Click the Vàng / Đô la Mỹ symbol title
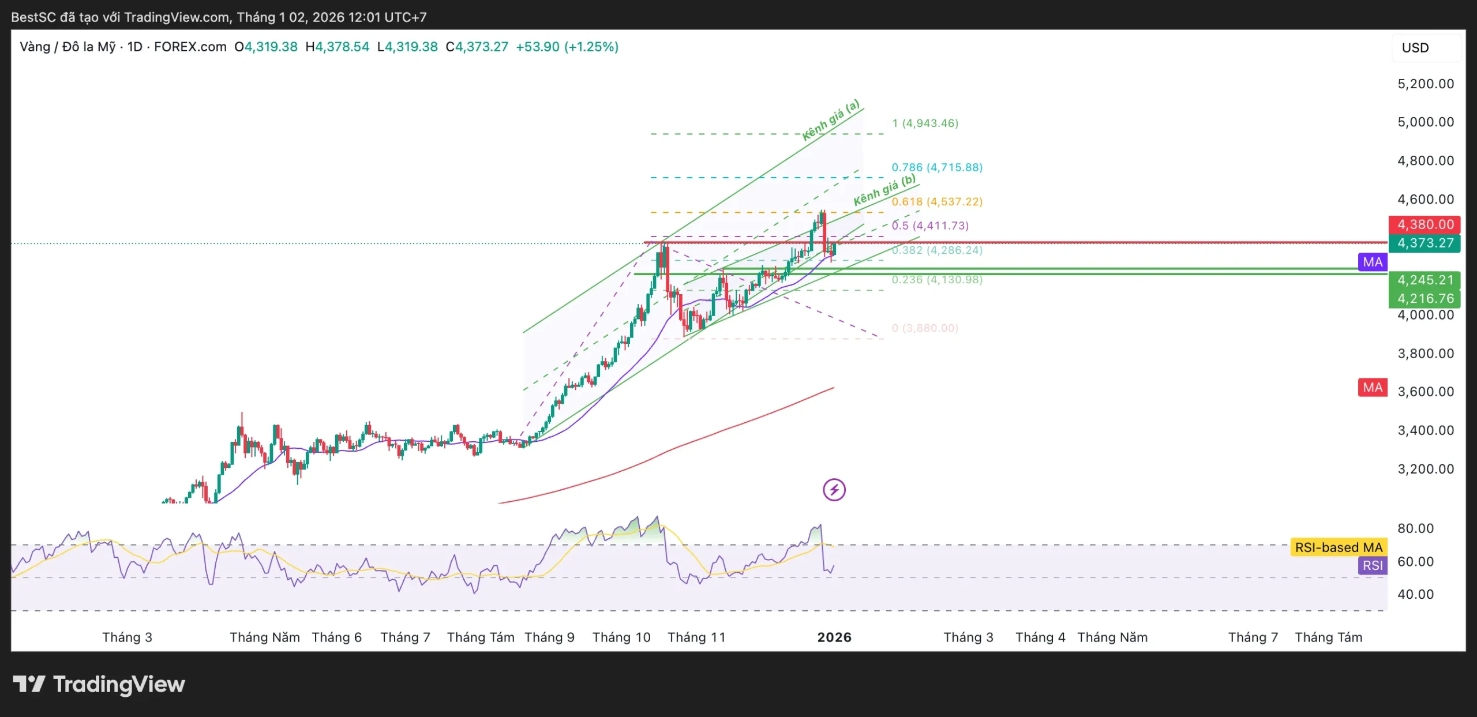 pyautogui.click(x=68, y=47)
